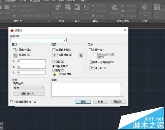
Task: Check 在块编辑器中打开(O)
Action: click(x=12, y=102)
